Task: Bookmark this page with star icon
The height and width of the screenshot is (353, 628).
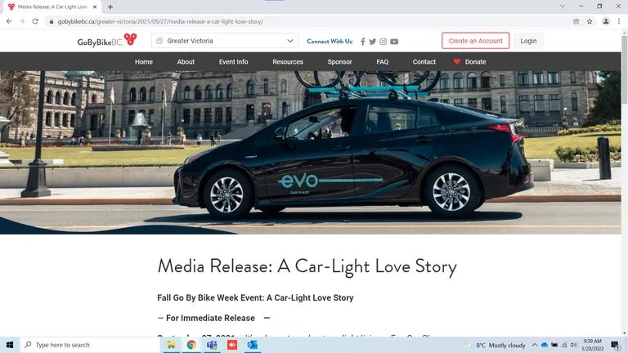Action: pyautogui.click(x=590, y=21)
